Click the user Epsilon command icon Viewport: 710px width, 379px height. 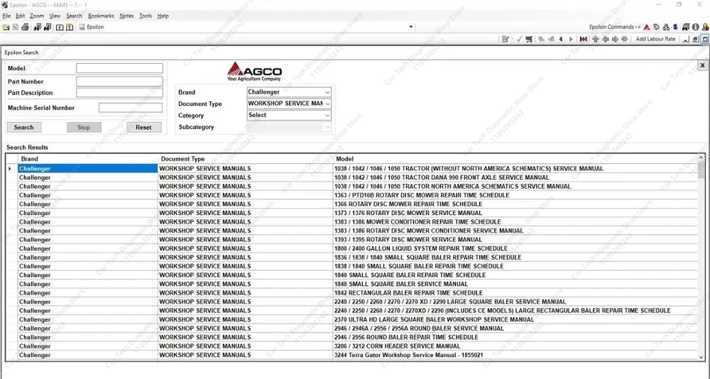(705, 27)
